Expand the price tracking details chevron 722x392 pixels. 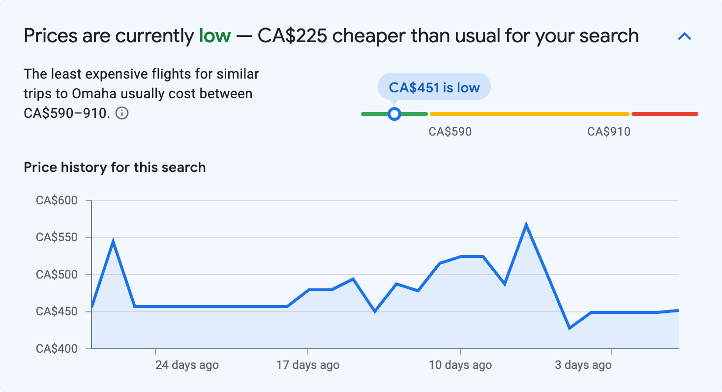[684, 35]
